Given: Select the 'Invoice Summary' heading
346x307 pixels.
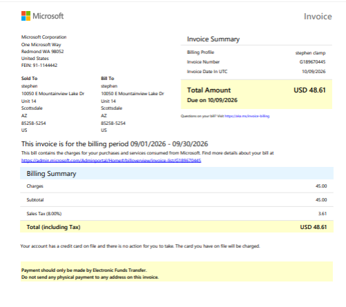Looking at the screenshot, I should click(213, 39).
